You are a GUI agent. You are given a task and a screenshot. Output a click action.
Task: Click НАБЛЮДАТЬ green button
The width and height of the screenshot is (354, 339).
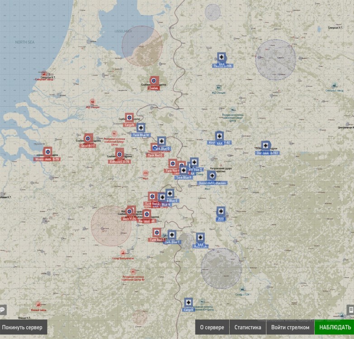click(334, 327)
